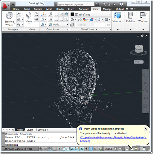This screenshot has height=154, width=153.
Task: Click the search keyword input field
Action: click(76, 4)
